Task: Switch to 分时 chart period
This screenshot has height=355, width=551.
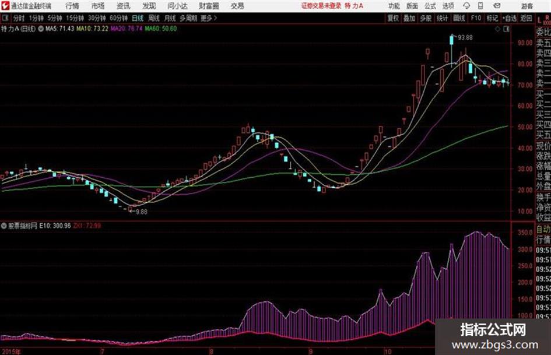Action: (x=19, y=18)
